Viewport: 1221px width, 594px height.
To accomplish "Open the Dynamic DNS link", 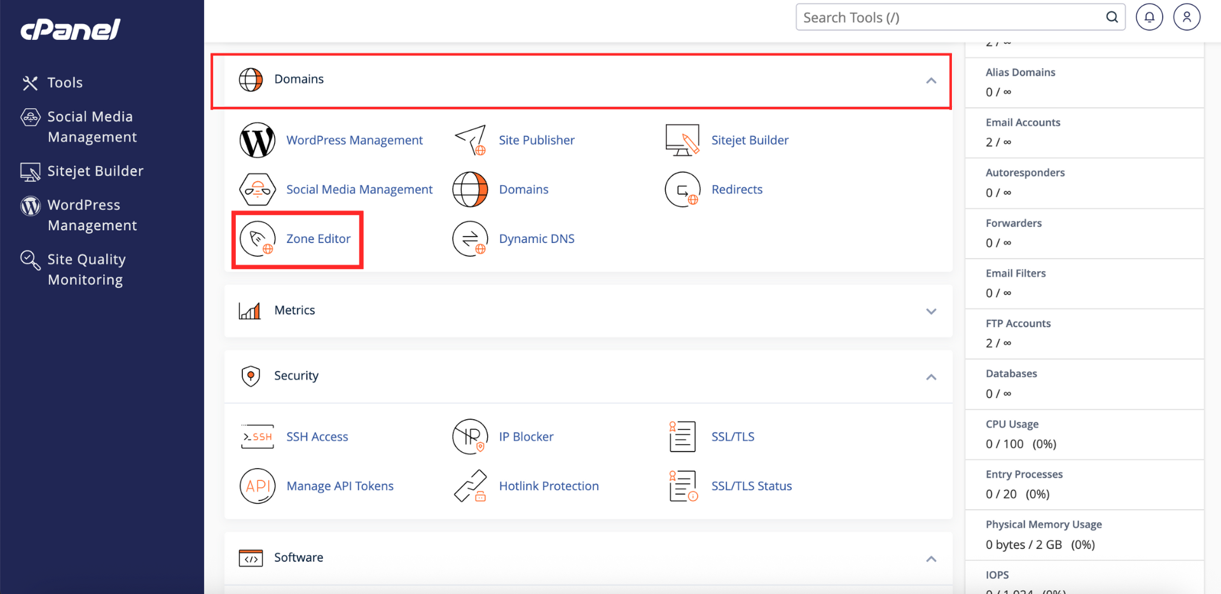I will coord(537,239).
